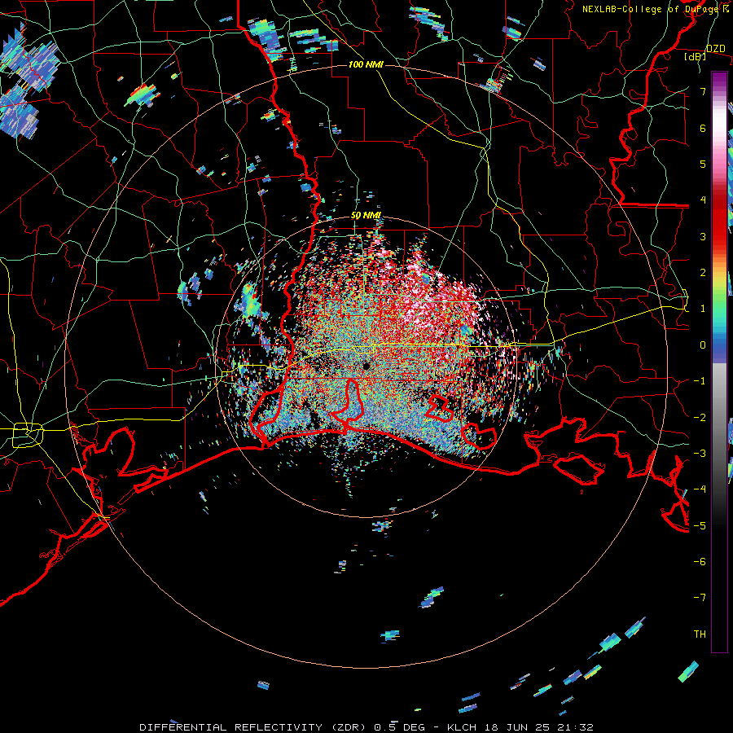Select the -6 dB tick label on the color scale

coord(700,561)
